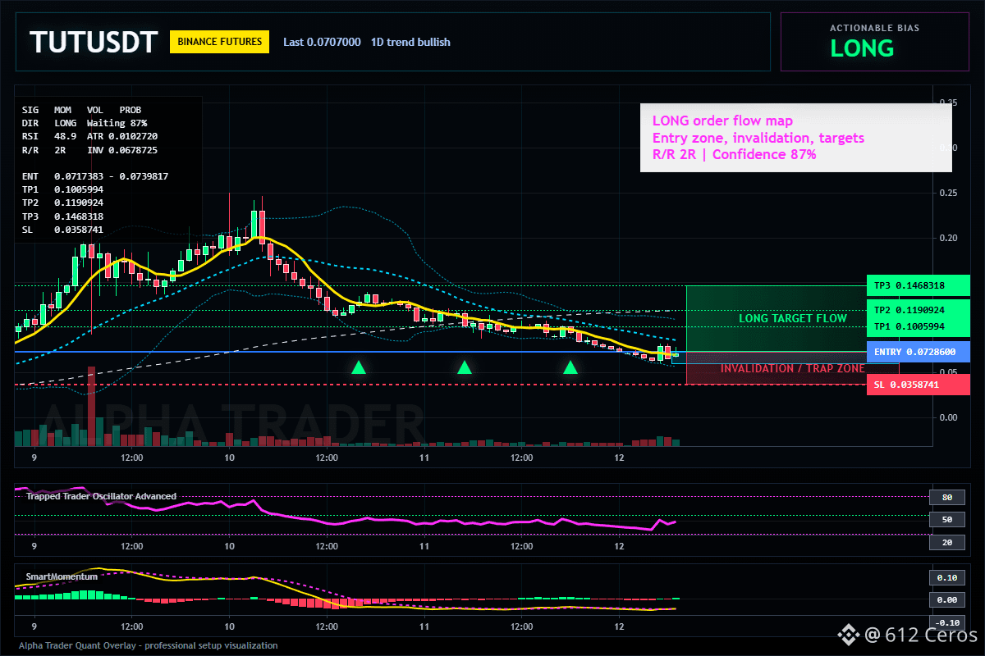Click the blue ENTRY 0.0728600 price tag
The height and width of the screenshot is (656, 985).
tap(918, 352)
